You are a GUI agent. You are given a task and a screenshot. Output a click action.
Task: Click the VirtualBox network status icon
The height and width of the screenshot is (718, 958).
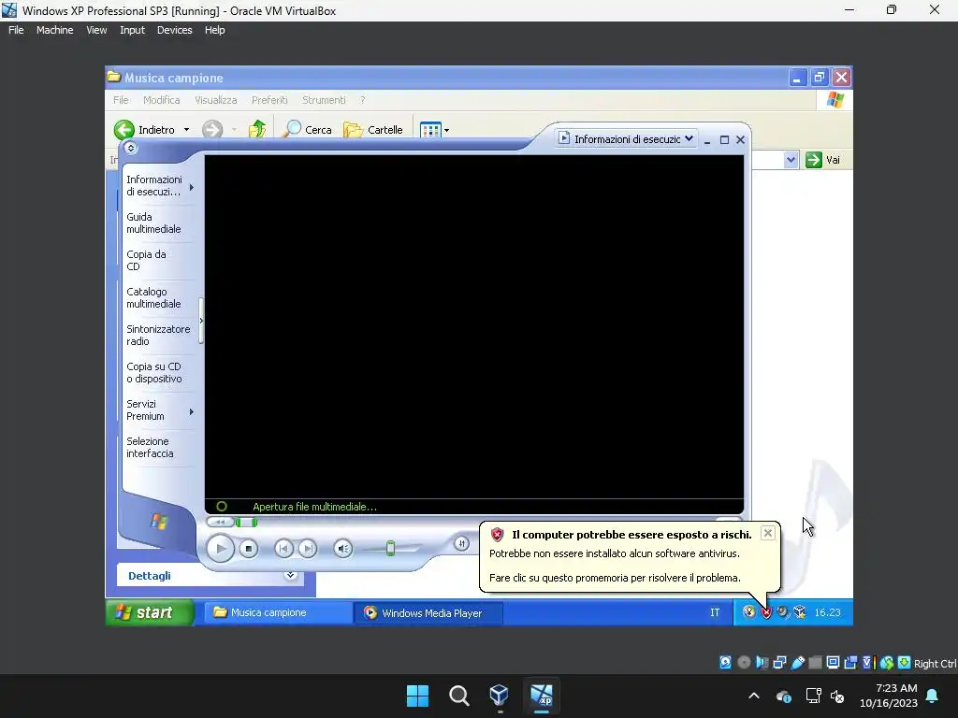(x=779, y=663)
